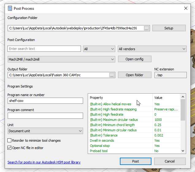Enable Reorder to minimize tool changes

[x=10, y=140]
